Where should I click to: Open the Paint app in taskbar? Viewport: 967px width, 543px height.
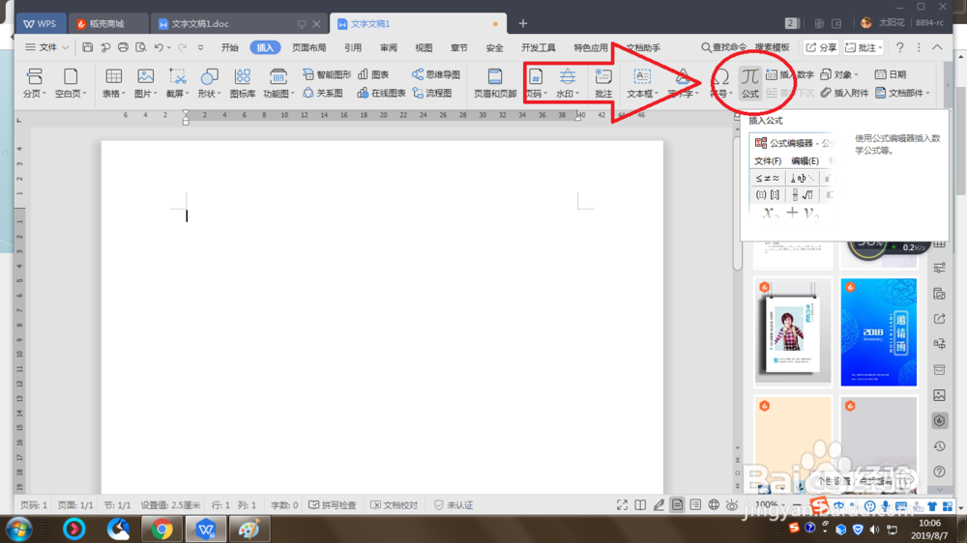coord(249,529)
